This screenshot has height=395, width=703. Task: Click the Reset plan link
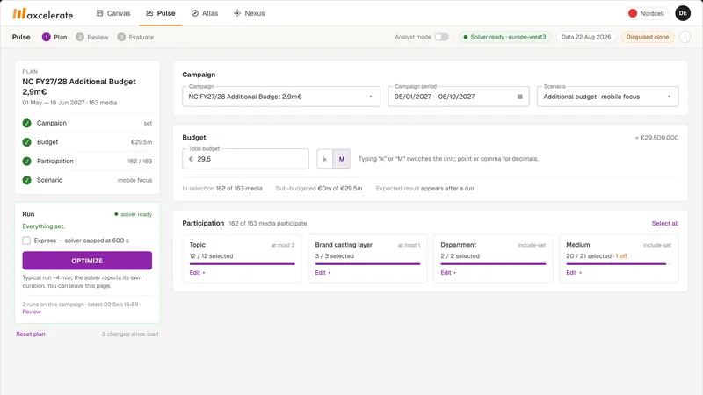pyautogui.click(x=31, y=334)
